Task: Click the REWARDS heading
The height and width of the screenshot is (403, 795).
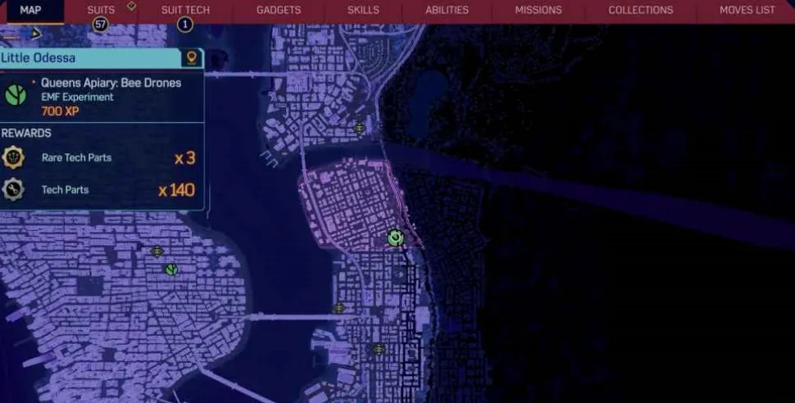Action: 26,134
